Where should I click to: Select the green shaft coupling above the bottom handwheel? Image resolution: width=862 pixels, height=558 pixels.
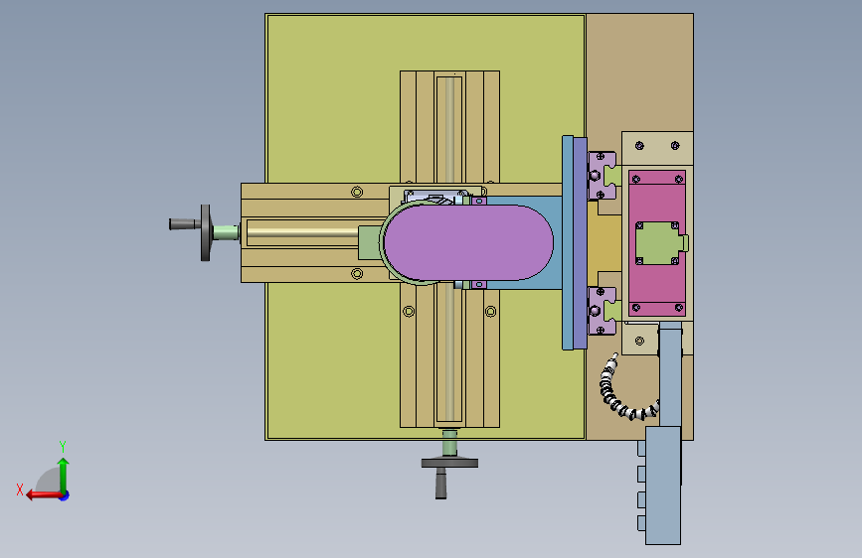pos(449,444)
